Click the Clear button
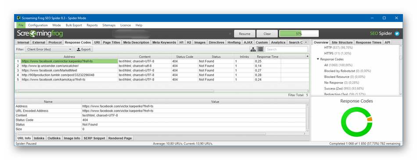 [267, 34]
